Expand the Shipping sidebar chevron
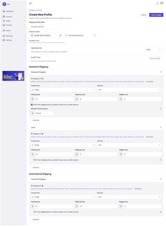The width and height of the screenshot is (166, 227). pos(24,25)
